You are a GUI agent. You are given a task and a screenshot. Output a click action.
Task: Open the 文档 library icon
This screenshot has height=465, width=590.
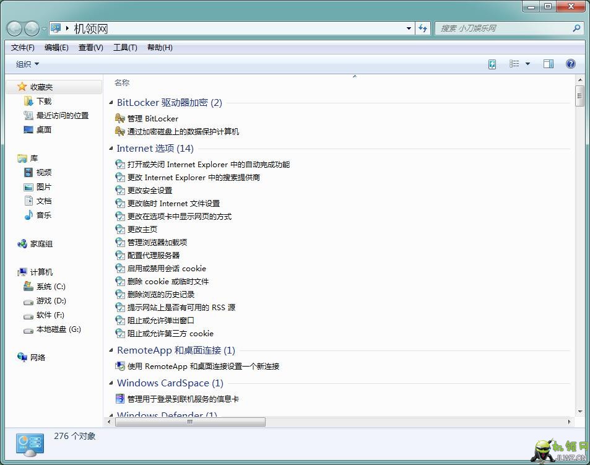click(x=28, y=201)
